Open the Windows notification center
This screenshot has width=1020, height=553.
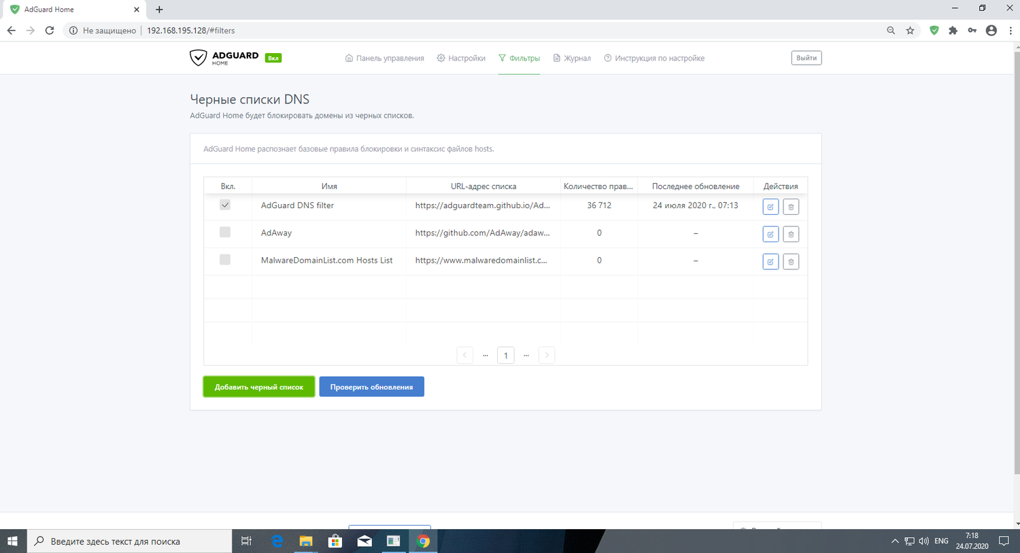(x=1004, y=541)
